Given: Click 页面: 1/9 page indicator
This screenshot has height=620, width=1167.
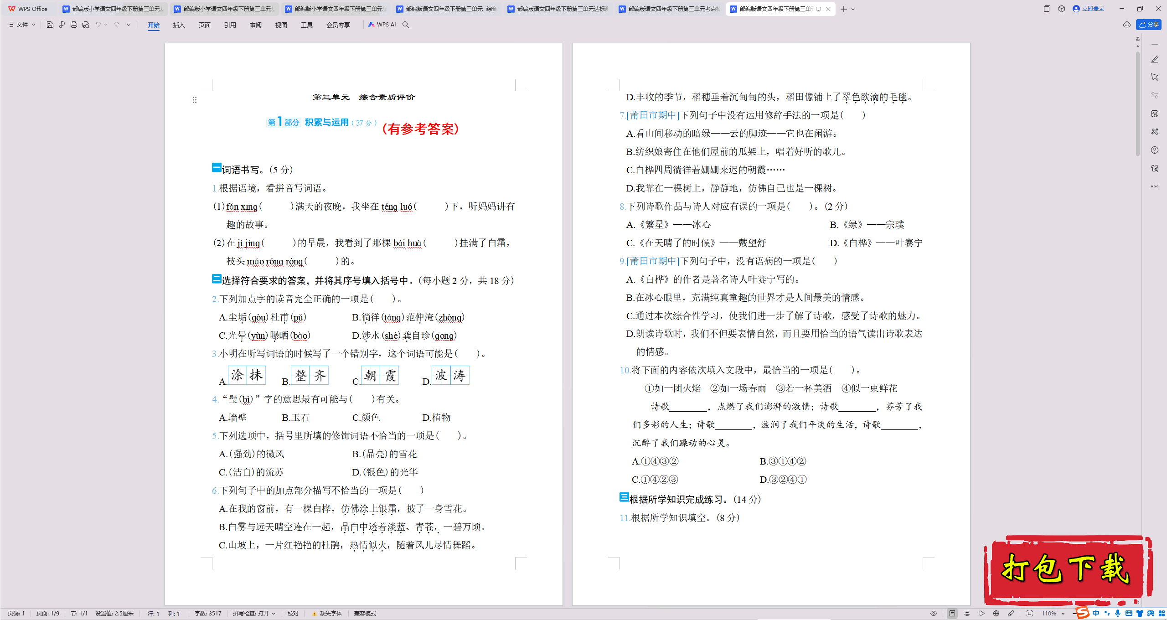Looking at the screenshot, I should point(48,614).
